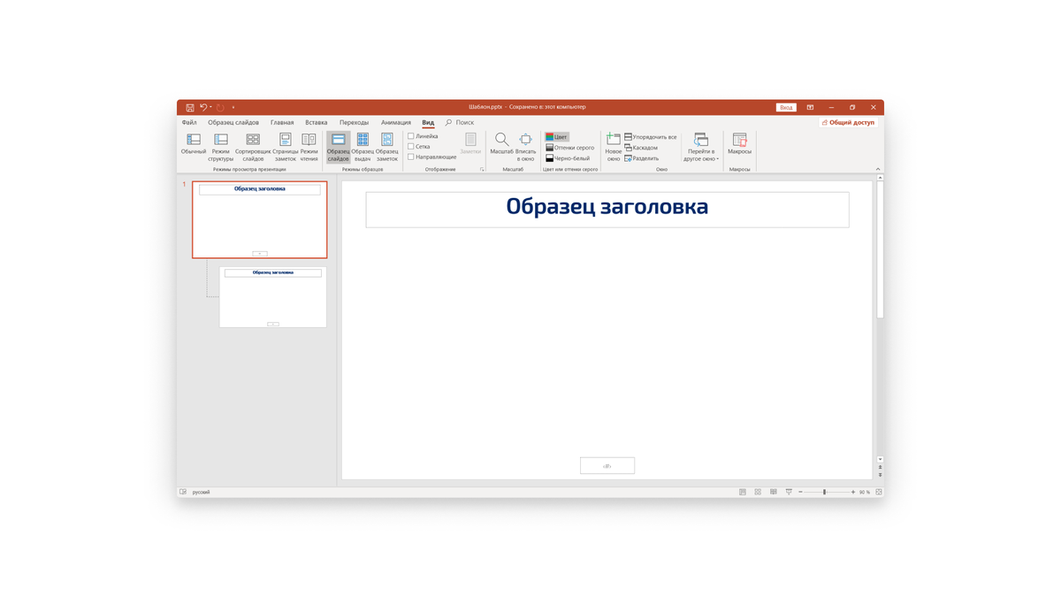Open the Вставка ribbon tab
Screen dimensions: 1061x597
317,123
